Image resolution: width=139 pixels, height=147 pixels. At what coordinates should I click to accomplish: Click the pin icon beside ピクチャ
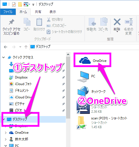click(x=64, y=104)
